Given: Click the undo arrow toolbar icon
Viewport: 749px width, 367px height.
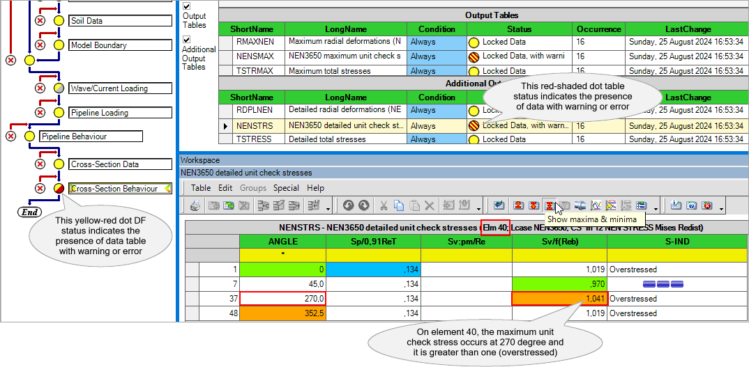Looking at the screenshot, I should 348,206.
